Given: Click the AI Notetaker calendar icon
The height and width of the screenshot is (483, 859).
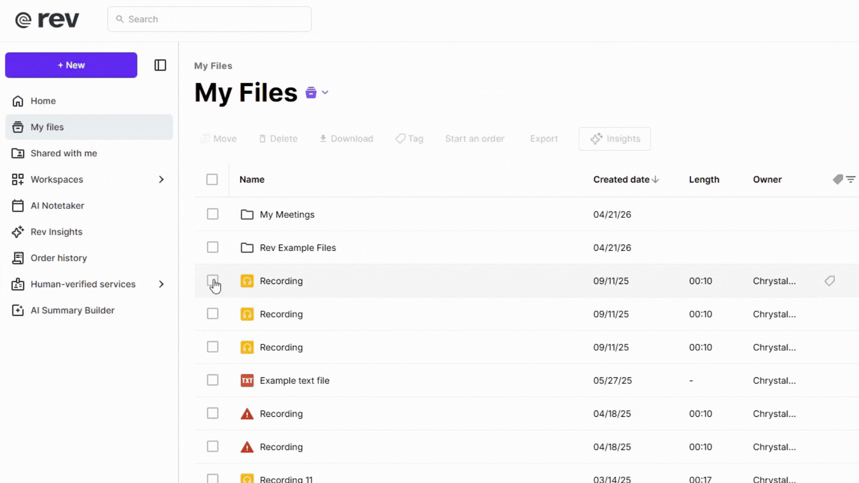Looking at the screenshot, I should click(18, 206).
